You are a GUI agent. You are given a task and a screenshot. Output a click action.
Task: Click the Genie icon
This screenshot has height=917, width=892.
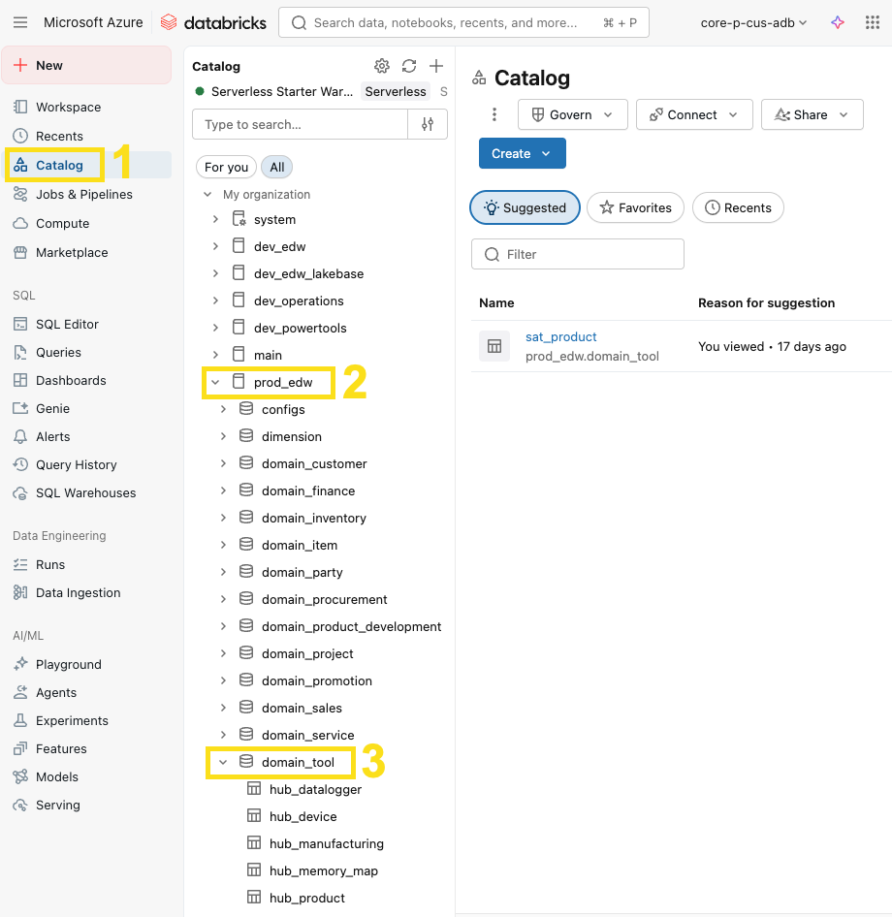pos(20,408)
